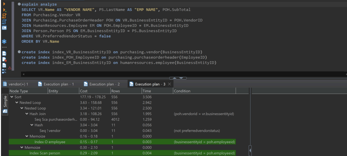Maximize results panel with splitter up arrow
The width and height of the screenshot is (347, 156).
(175, 78)
